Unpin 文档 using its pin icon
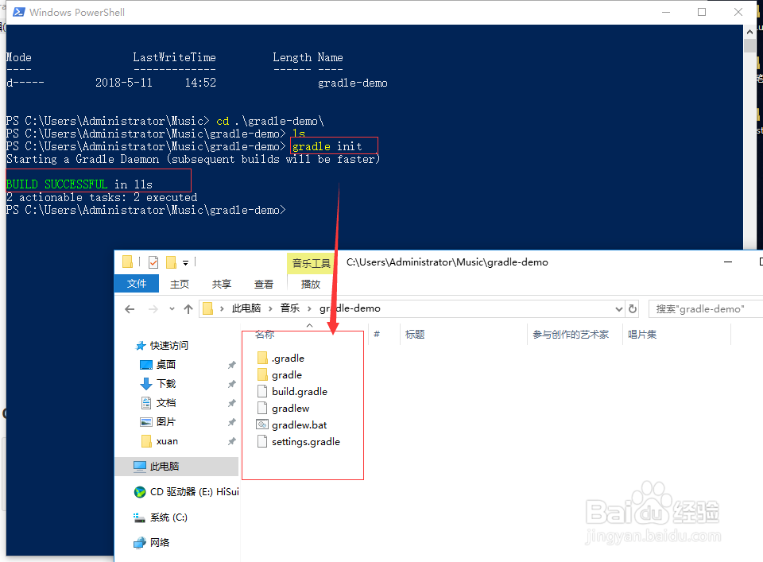This screenshot has width=763, height=562. [231, 403]
